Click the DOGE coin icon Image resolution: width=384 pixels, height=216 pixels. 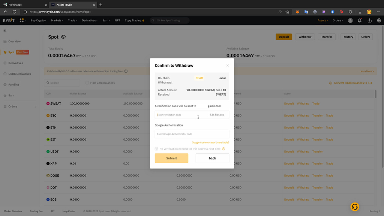pos(48,175)
